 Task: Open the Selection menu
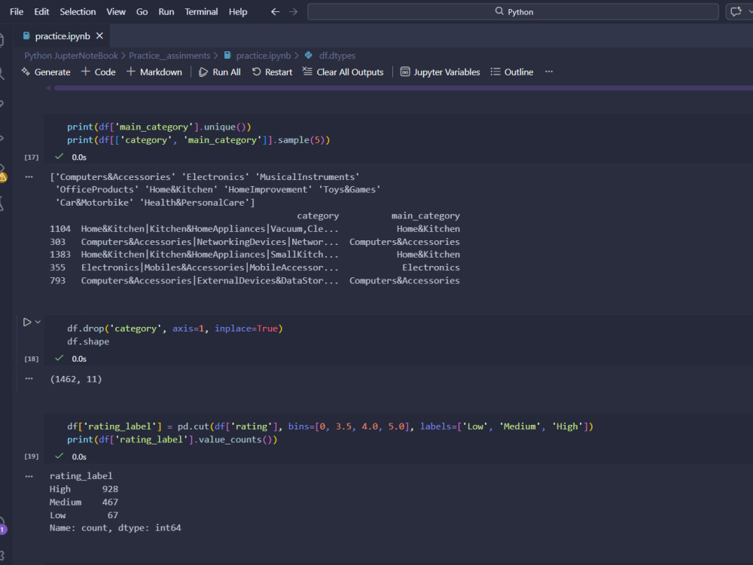click(x=78, y=11)
